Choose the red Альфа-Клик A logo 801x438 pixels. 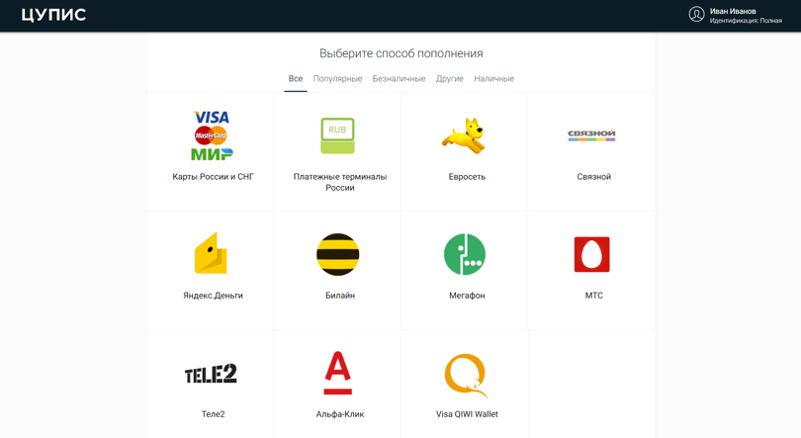(337, 373)
